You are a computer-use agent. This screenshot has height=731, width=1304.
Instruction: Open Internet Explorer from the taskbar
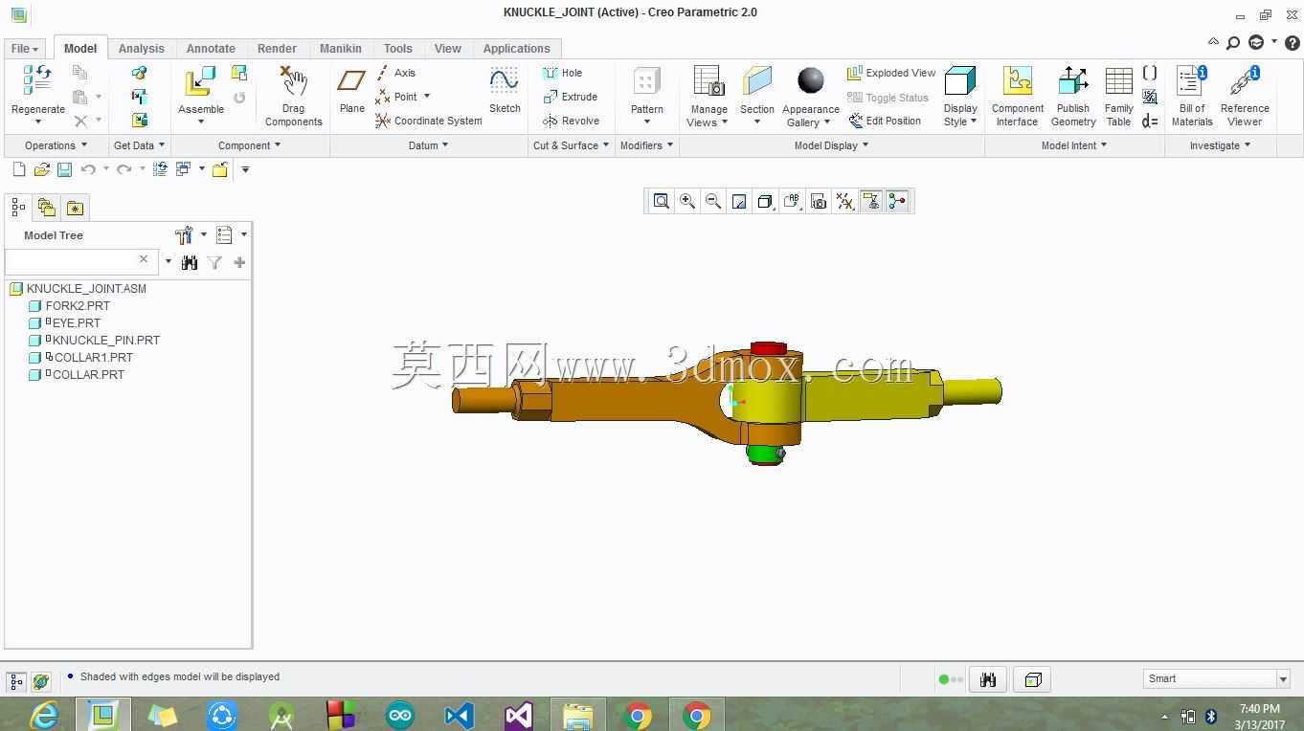[44, 715]
